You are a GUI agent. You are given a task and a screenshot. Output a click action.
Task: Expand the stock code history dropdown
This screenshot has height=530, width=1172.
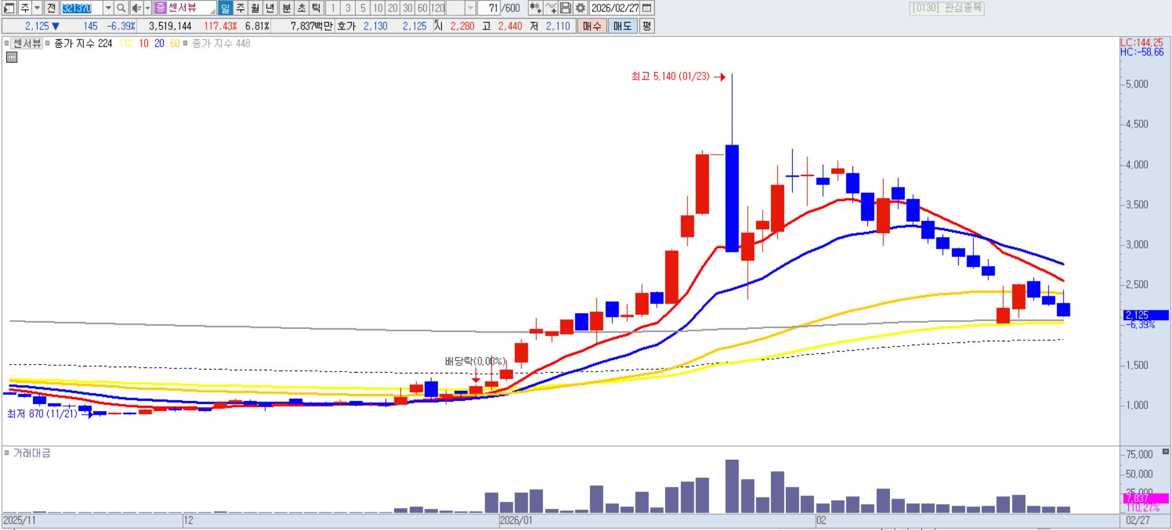point(108,8)
